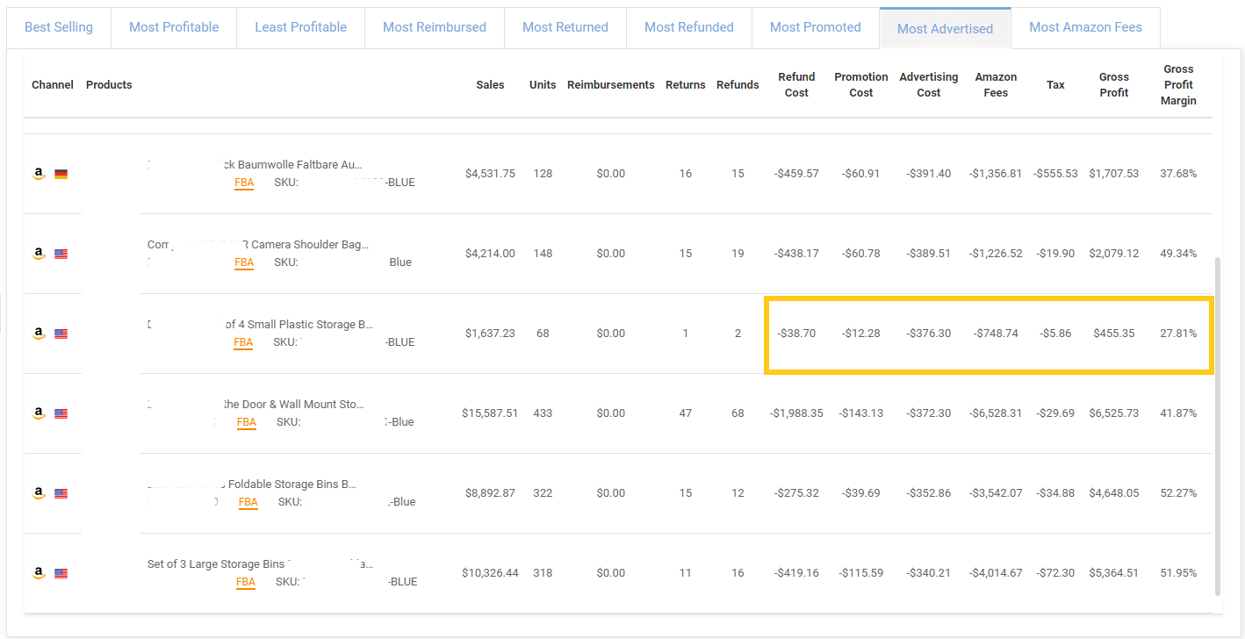
Task: Click the Reimbursements column header
Action: click(x=611, y=85)
